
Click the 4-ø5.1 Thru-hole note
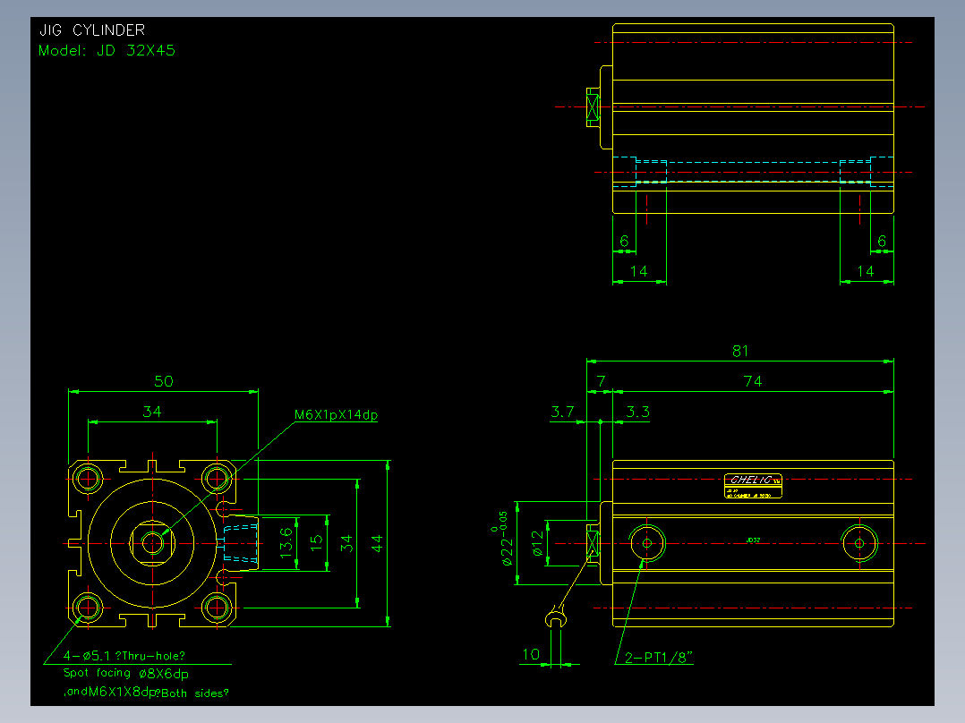pyautogui.click(x=124, y=656)
